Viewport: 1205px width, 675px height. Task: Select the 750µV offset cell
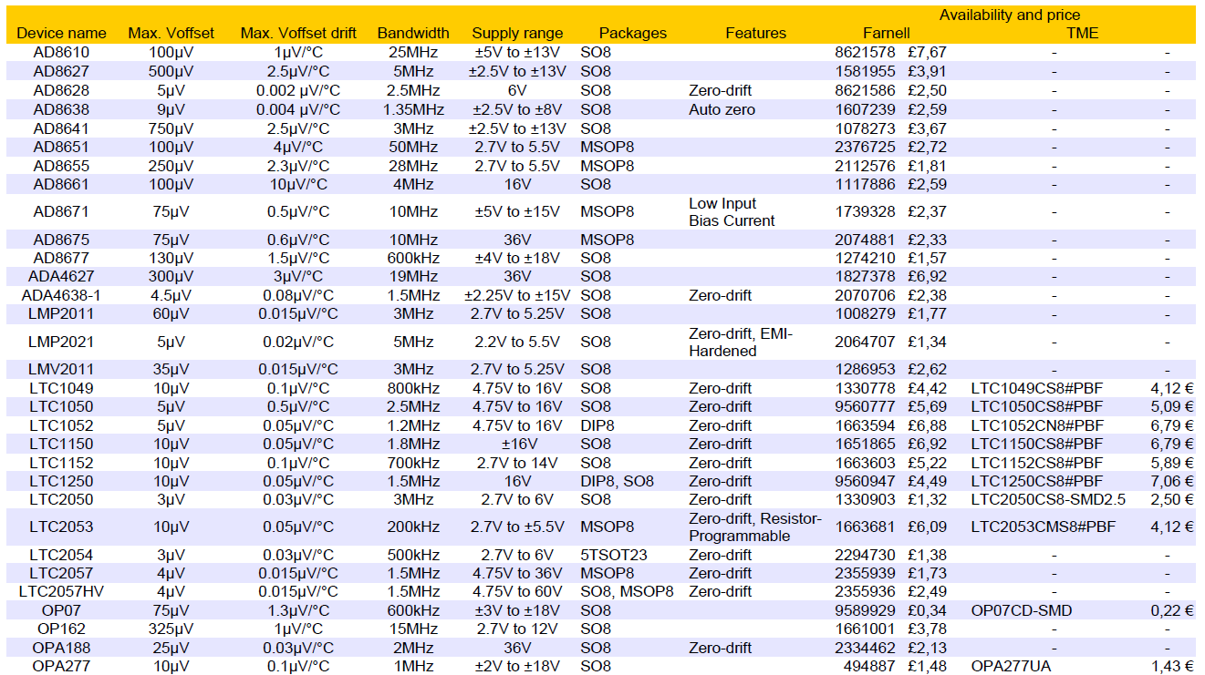point(171,128)
